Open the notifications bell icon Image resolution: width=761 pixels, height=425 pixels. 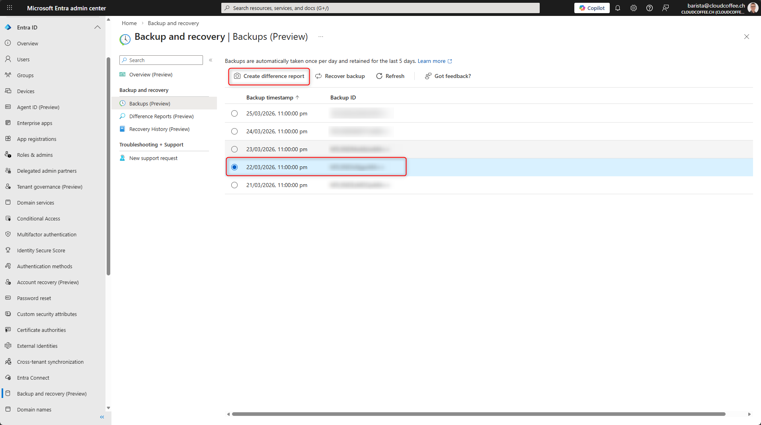[618, 8]
